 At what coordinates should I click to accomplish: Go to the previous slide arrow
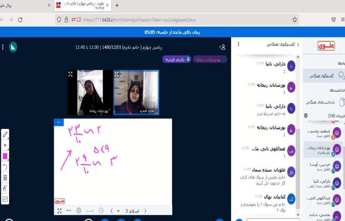112,211
